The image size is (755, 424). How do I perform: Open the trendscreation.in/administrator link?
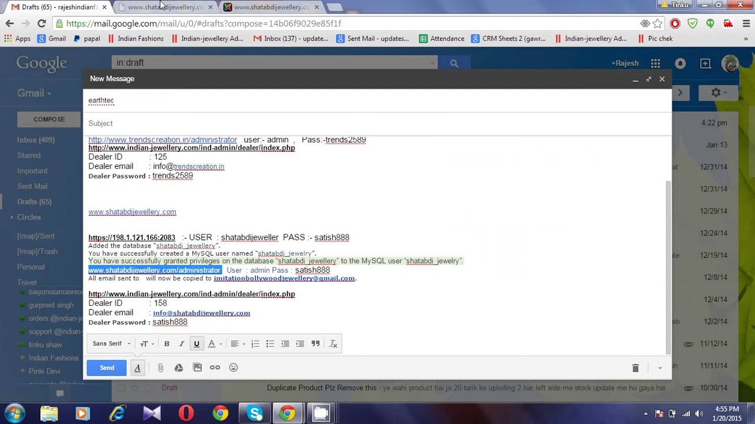(x=163, y=140)
